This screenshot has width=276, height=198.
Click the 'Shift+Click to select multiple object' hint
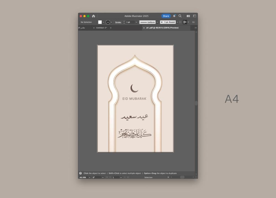[125, 173]
